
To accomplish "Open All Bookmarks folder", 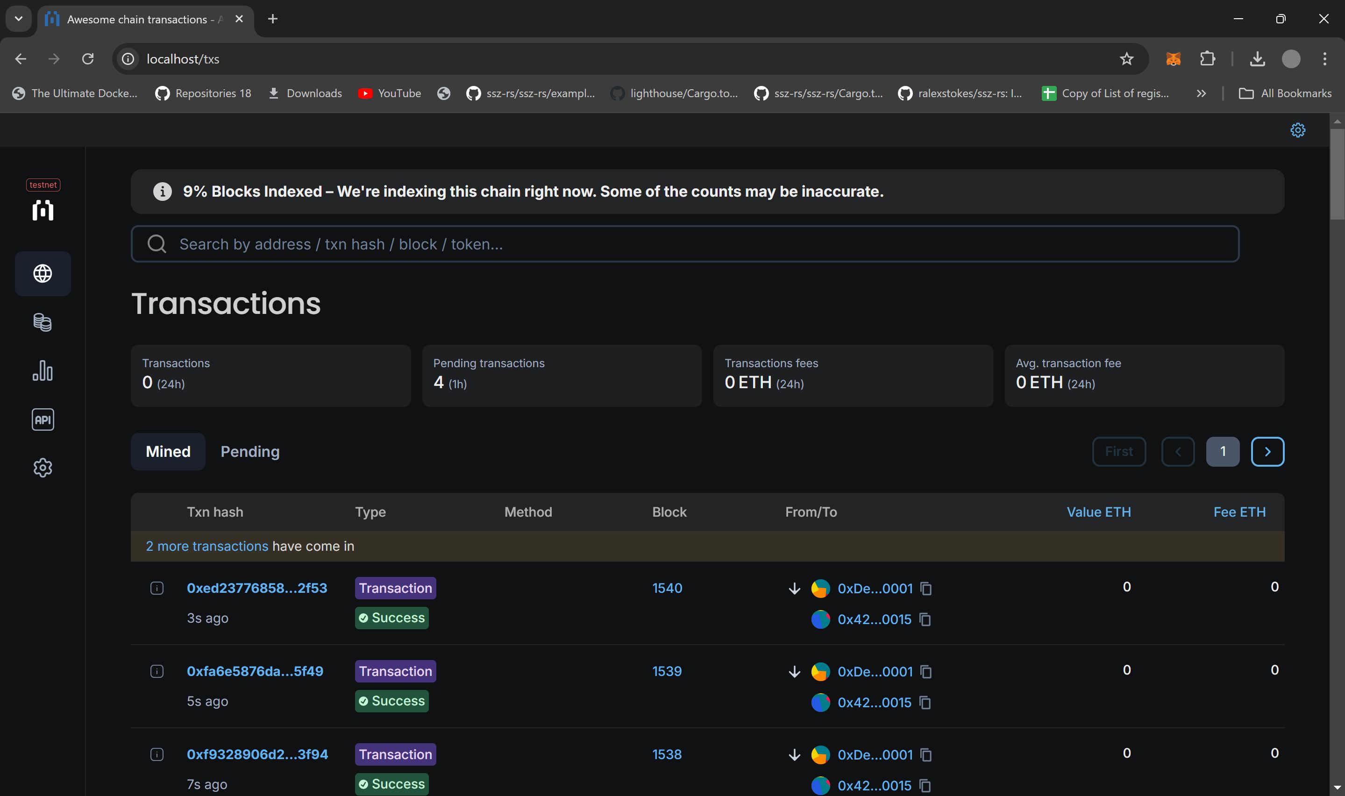I will pyautogui.click(x=1285, y=93).
